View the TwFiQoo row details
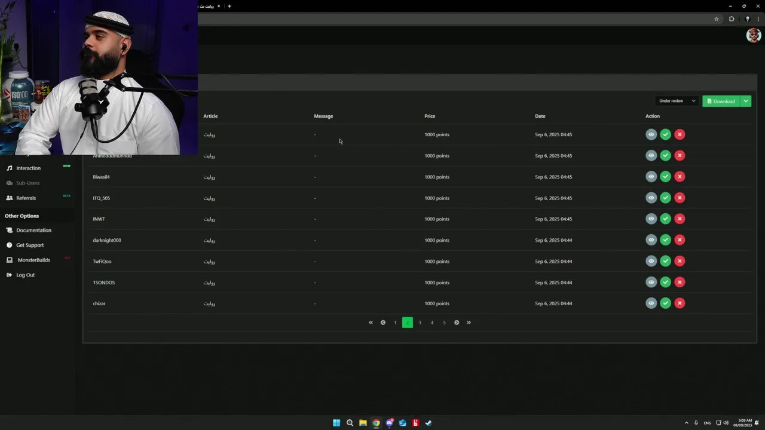This screenshot has width=765, height=430. tap(651, 261)
